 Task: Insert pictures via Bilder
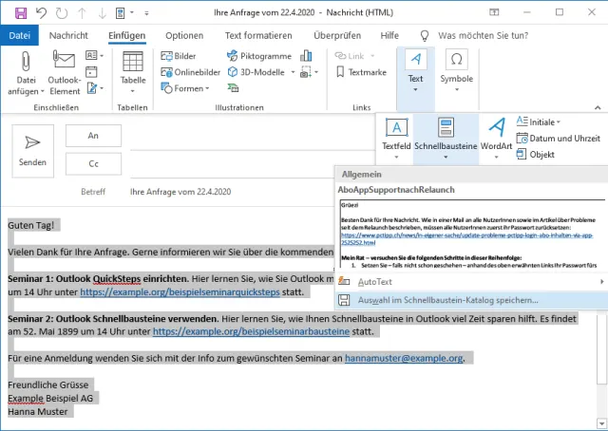[x=179, y=56]
